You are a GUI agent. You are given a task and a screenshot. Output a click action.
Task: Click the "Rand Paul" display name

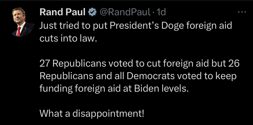pyautogui.click(x=62, y=12)
